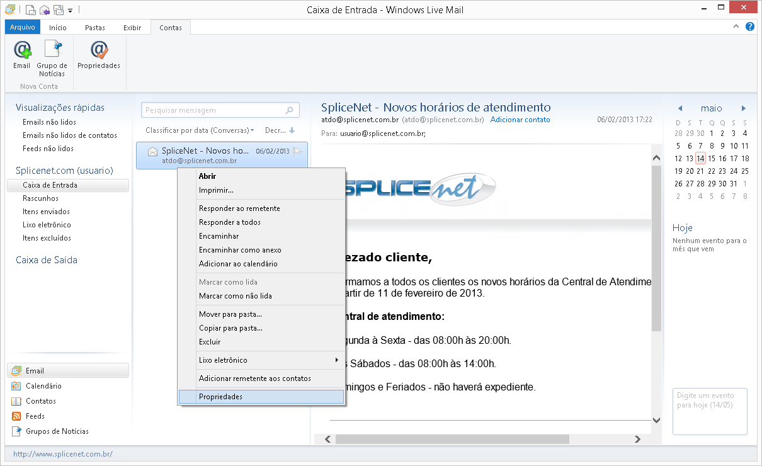Click the search magnifier icon
Image resolution: width=762 pixels, height=466 pixels.
[290, 110]
